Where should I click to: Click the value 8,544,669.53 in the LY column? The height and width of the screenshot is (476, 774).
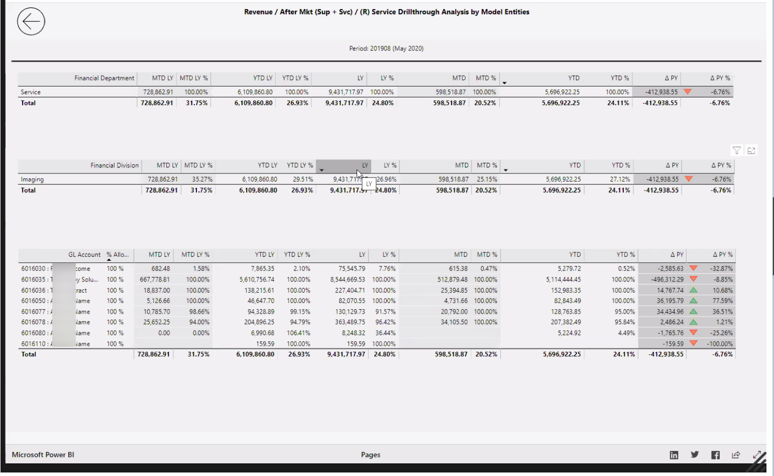(348, 279)
